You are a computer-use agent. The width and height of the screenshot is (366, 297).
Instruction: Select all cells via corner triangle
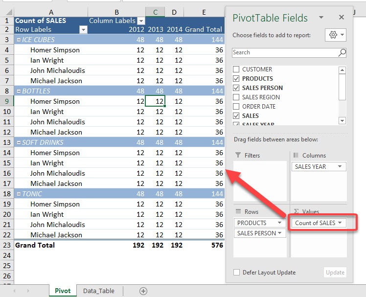pyautogui.click(x=8, y=12)
